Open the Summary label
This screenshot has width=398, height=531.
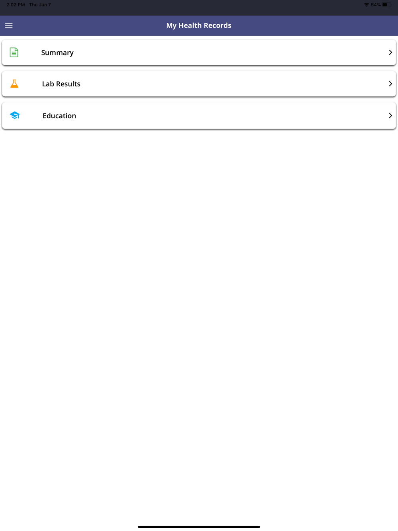[57, 53]
